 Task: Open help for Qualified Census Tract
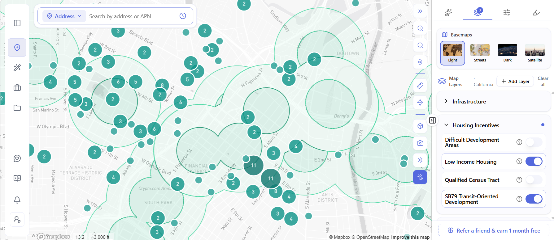click(x=519, y=180)
